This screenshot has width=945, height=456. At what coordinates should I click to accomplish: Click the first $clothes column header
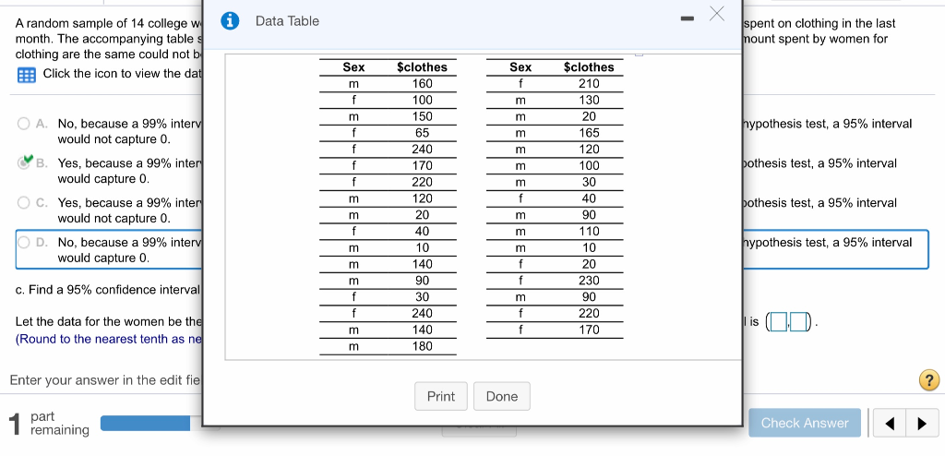[422, 67]
